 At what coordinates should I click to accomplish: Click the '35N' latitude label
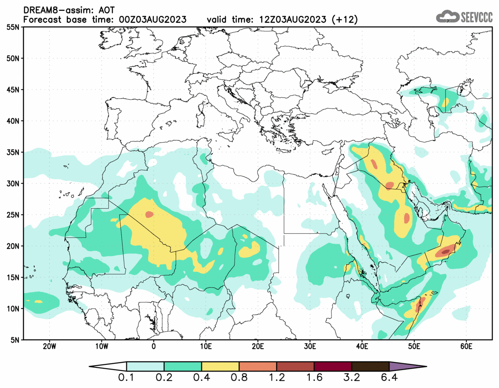(x=13, y=152)
